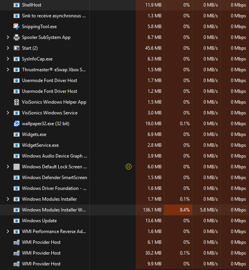Image resolution: width=249 pixels, height=270 pixels.
Task: Click the Thrustmaster eSwap Xbox process icon
Action: click(x=17, y=70)
